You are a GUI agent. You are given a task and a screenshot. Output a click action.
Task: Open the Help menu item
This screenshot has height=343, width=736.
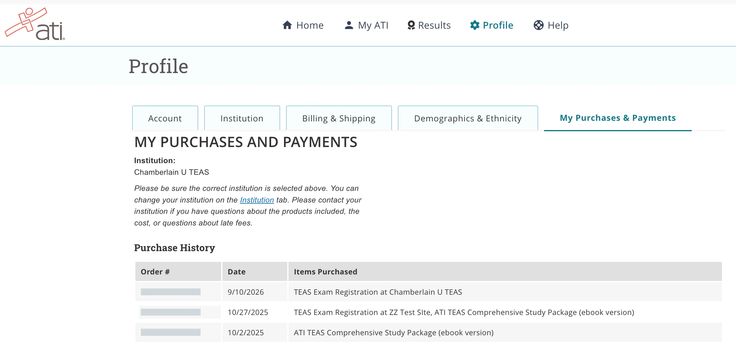pos(551,25)
